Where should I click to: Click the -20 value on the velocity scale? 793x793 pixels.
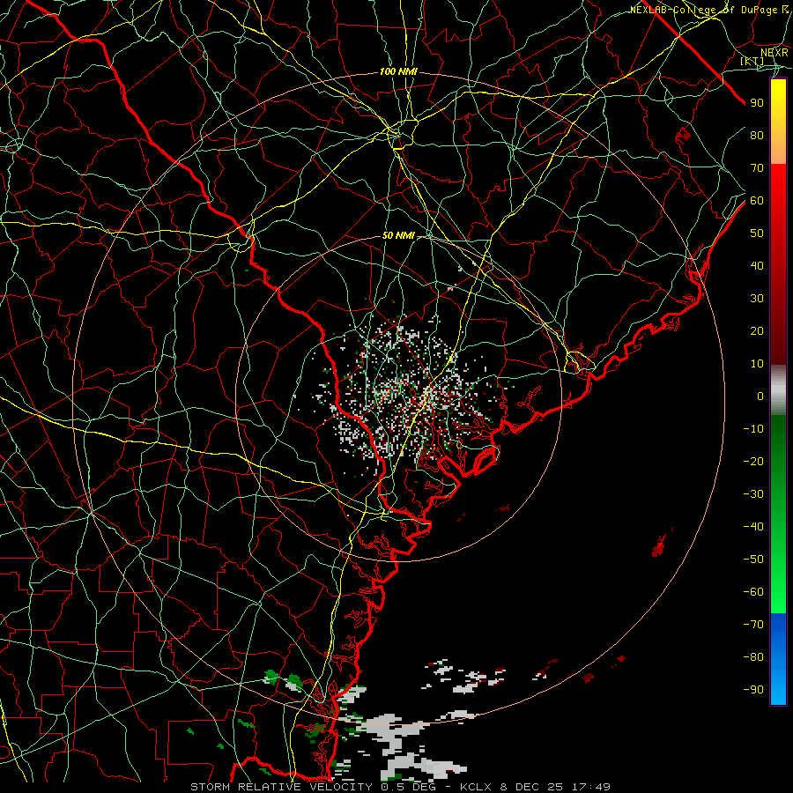click(753, 462)
